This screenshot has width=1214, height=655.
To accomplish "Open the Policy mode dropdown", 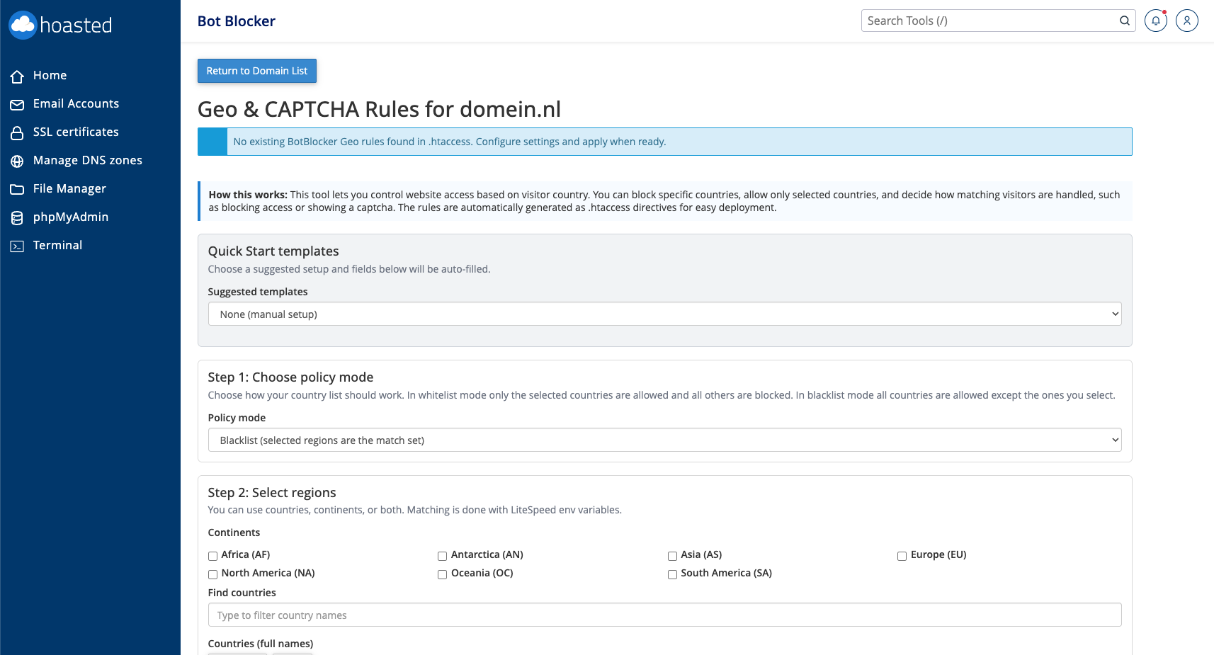I will (x=664, y=440).
